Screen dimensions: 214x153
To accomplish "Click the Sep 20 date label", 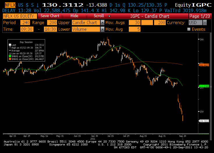I will click(183, 136).
